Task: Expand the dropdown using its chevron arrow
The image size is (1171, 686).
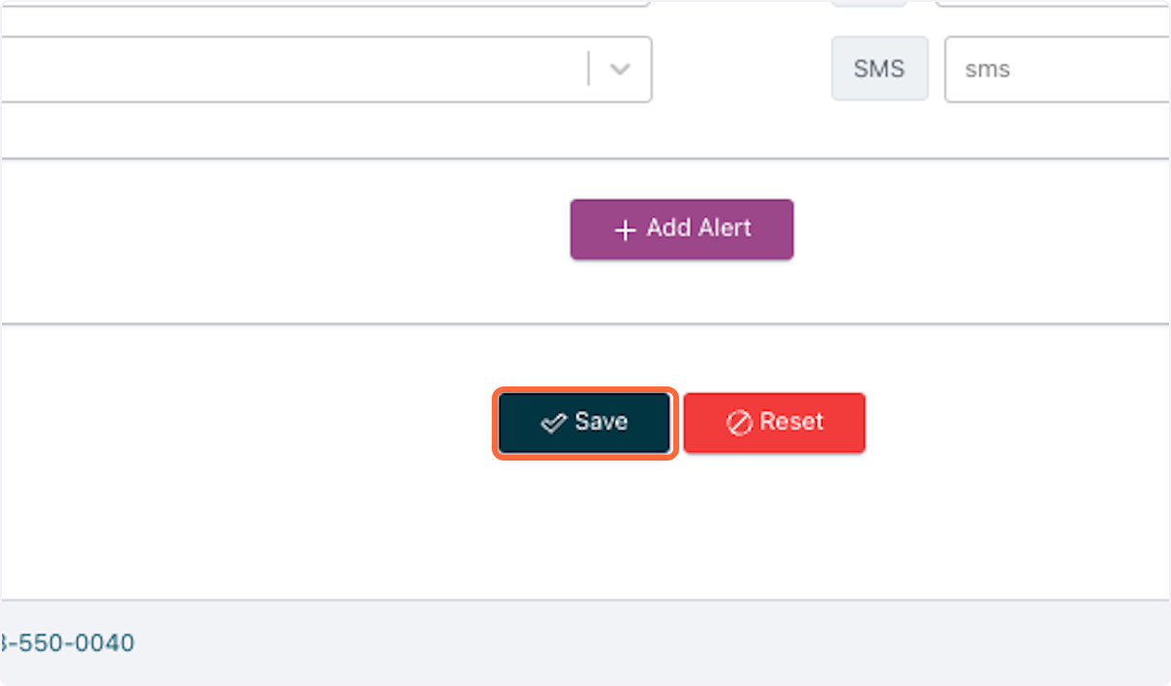Action: click(x=620, y=69)
